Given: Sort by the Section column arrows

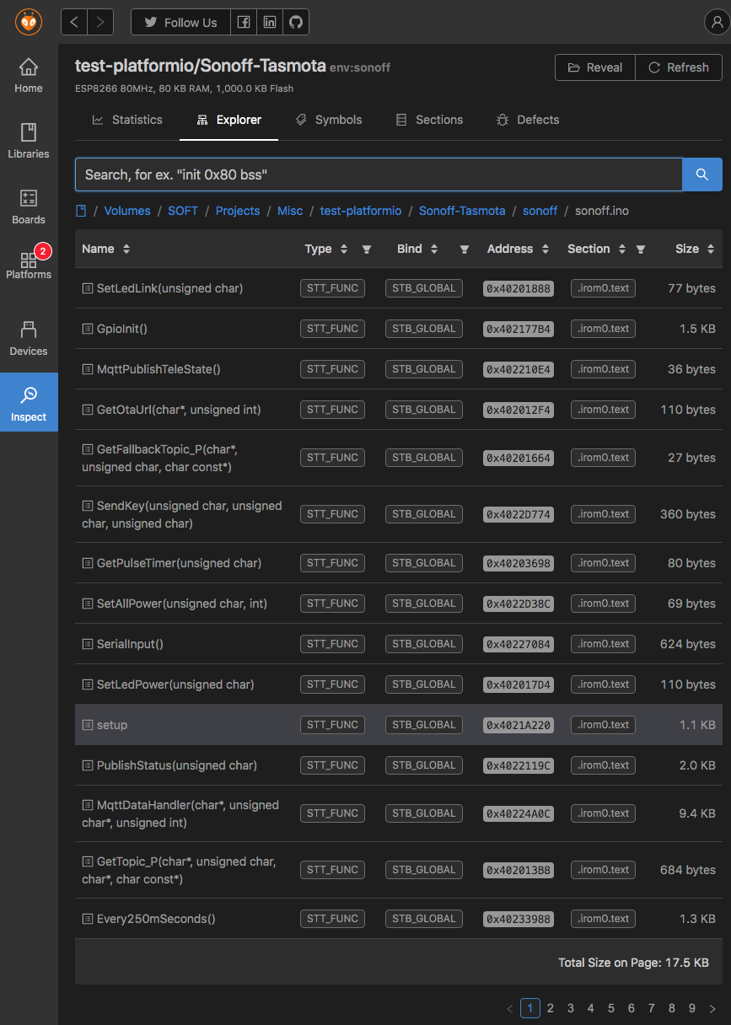Looking at the screenshot, I should (622, 250).
